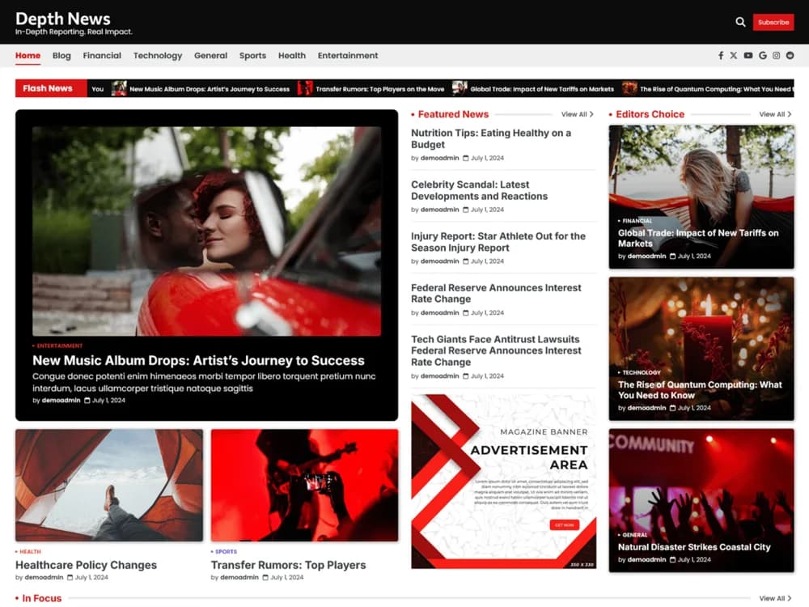Image resolution: width=809 pixels, height=607 pixels.
Task: Click the demoadmin author link
Action: coord(62,400)
